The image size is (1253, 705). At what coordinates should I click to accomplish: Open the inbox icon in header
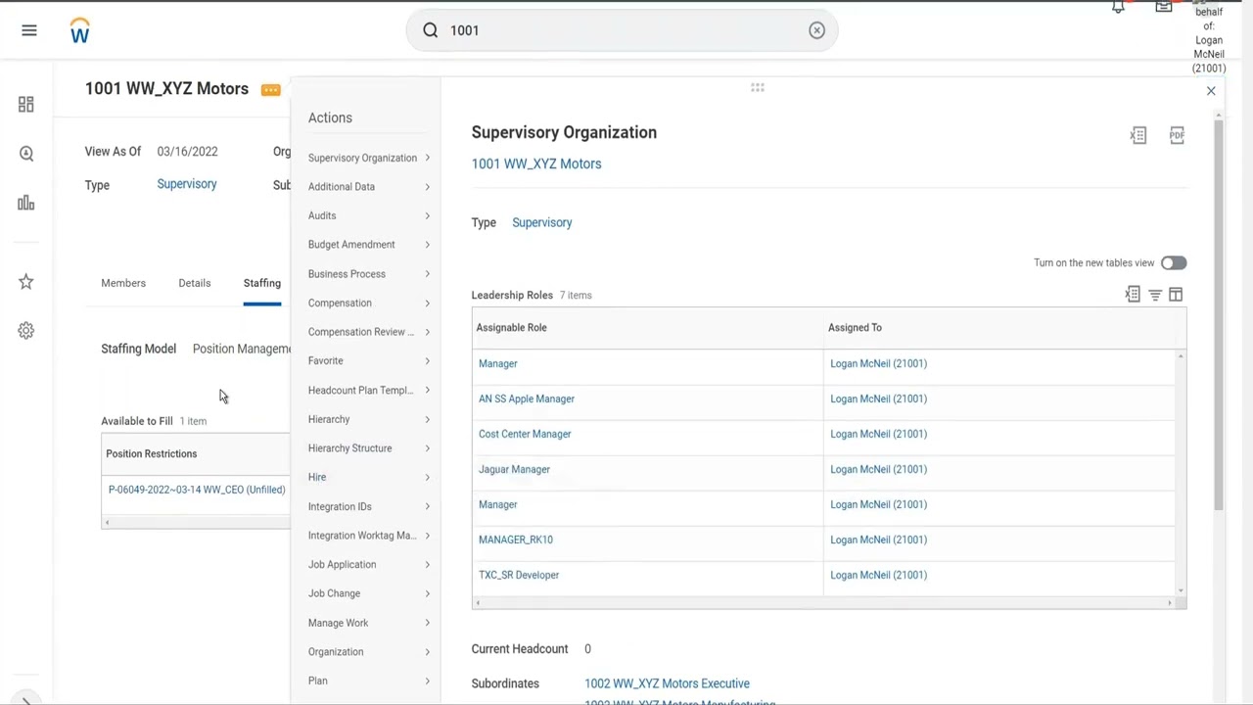click(x=1163, y=7)
